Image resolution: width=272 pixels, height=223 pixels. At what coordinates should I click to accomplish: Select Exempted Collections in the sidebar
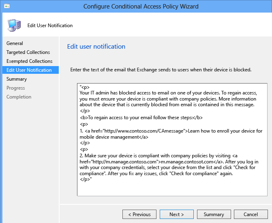pos(29,61)
